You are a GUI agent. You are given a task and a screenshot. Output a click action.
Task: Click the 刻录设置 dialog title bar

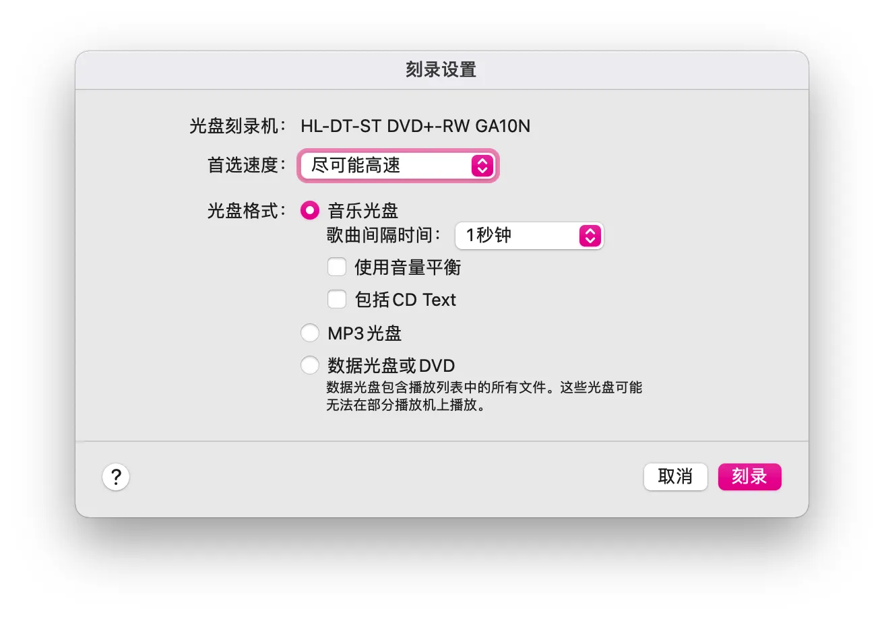pos(441,70)
